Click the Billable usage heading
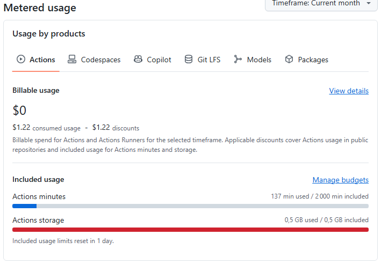This screenshot has width=381, height=264. 36,90
